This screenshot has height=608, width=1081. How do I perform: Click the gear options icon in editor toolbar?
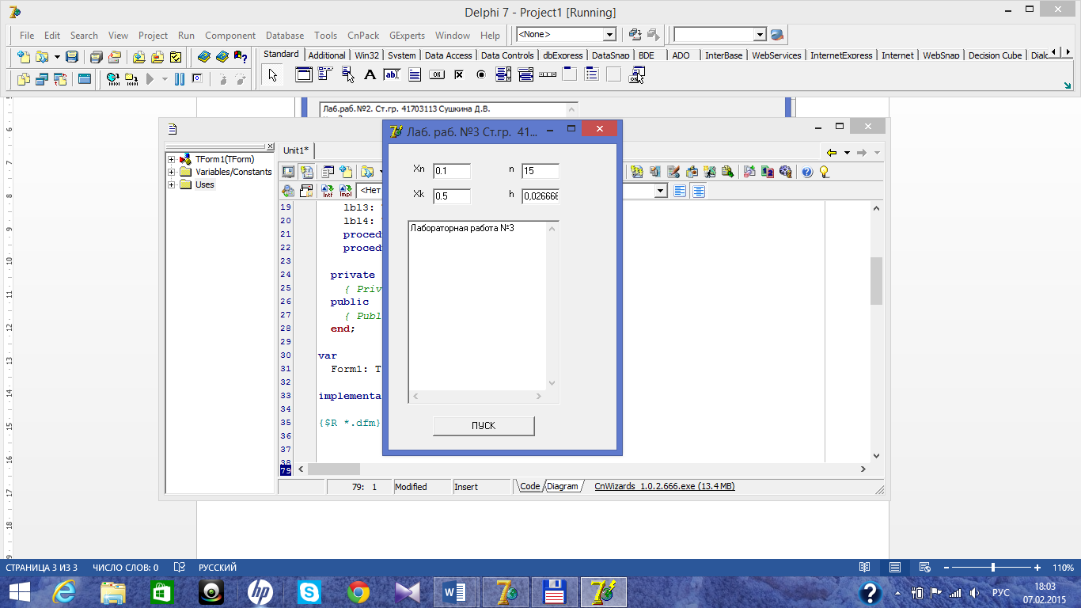pyautogui.click(x=785, y=172)
